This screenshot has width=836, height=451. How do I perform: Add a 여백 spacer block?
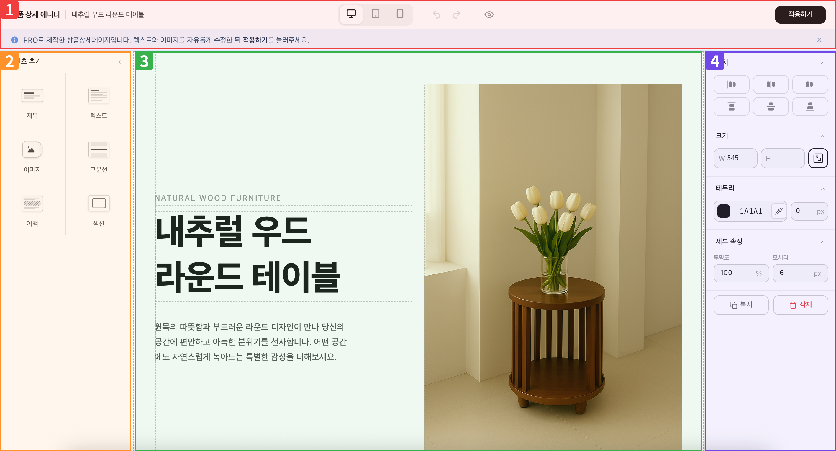(32, 208)
